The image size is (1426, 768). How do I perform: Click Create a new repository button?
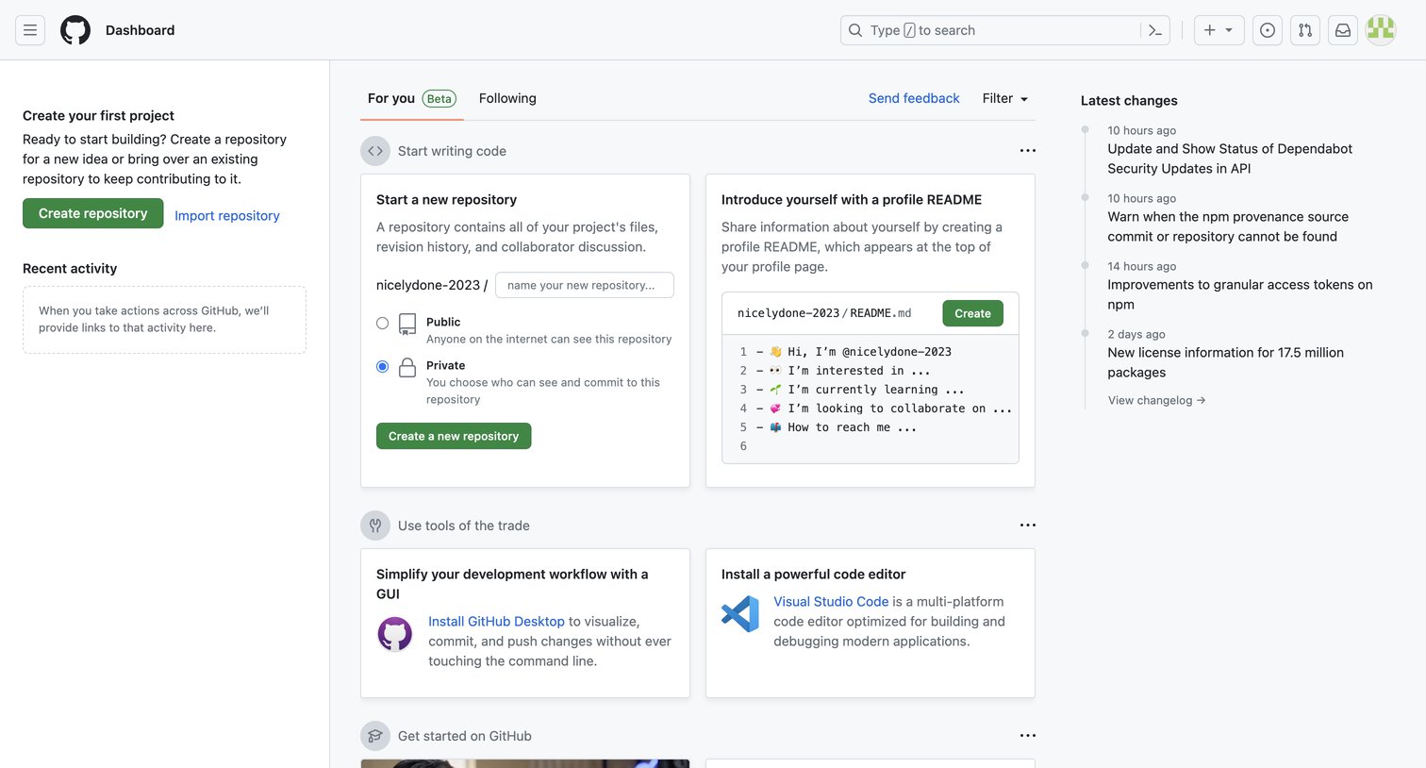pos(454,436)
